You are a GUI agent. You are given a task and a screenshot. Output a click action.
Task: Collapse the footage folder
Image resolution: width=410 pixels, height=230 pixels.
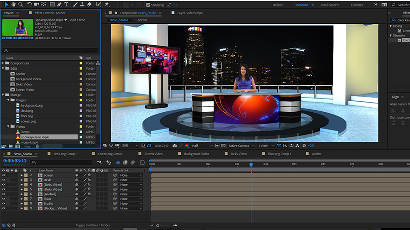point(3,94)
